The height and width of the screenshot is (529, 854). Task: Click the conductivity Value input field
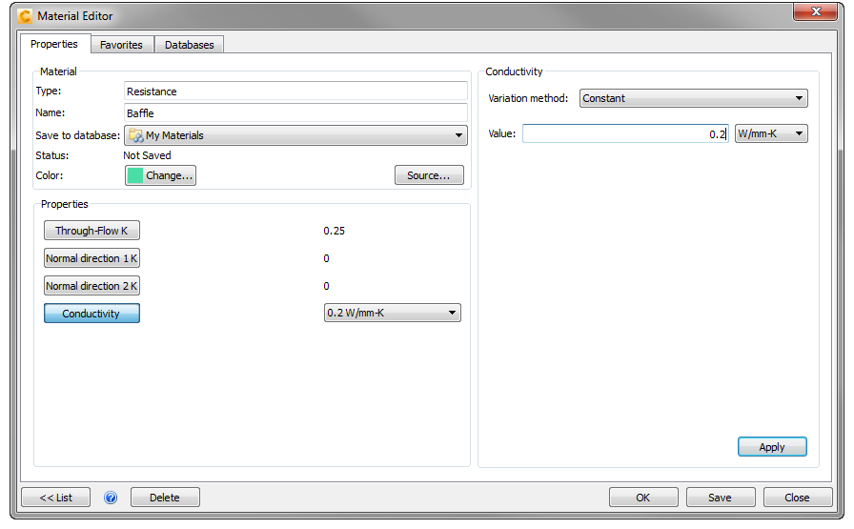[625, 133]
